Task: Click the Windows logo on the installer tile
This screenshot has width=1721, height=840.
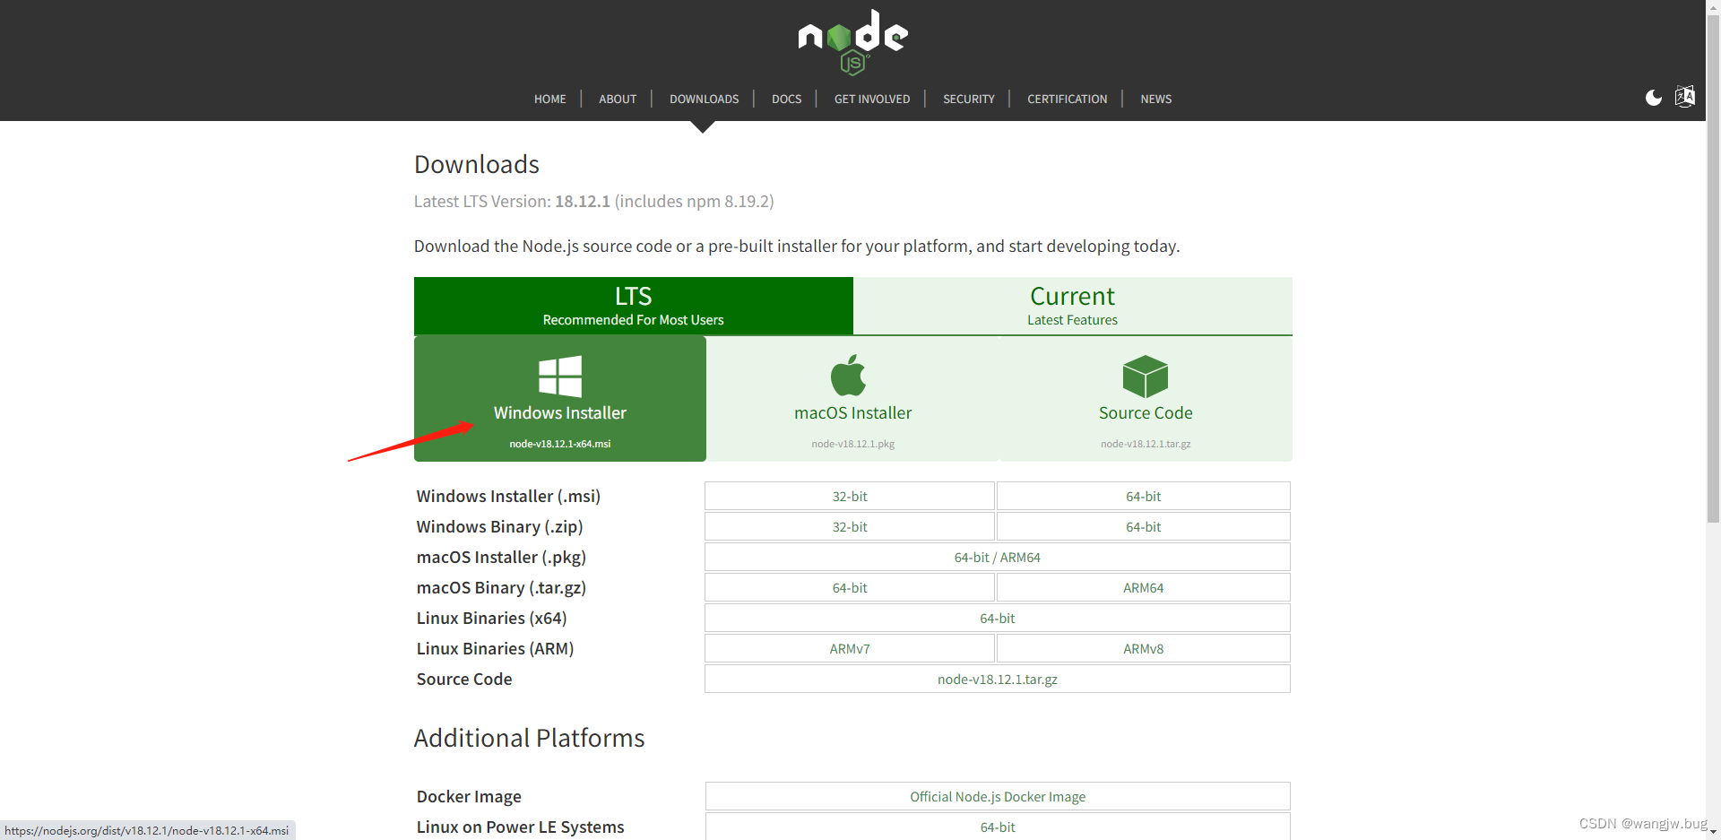Action: click(559, 376)
